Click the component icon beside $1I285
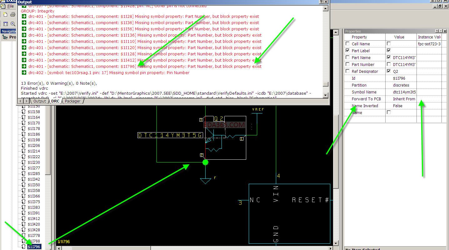The image size is (449, 250). click(23, 173)
